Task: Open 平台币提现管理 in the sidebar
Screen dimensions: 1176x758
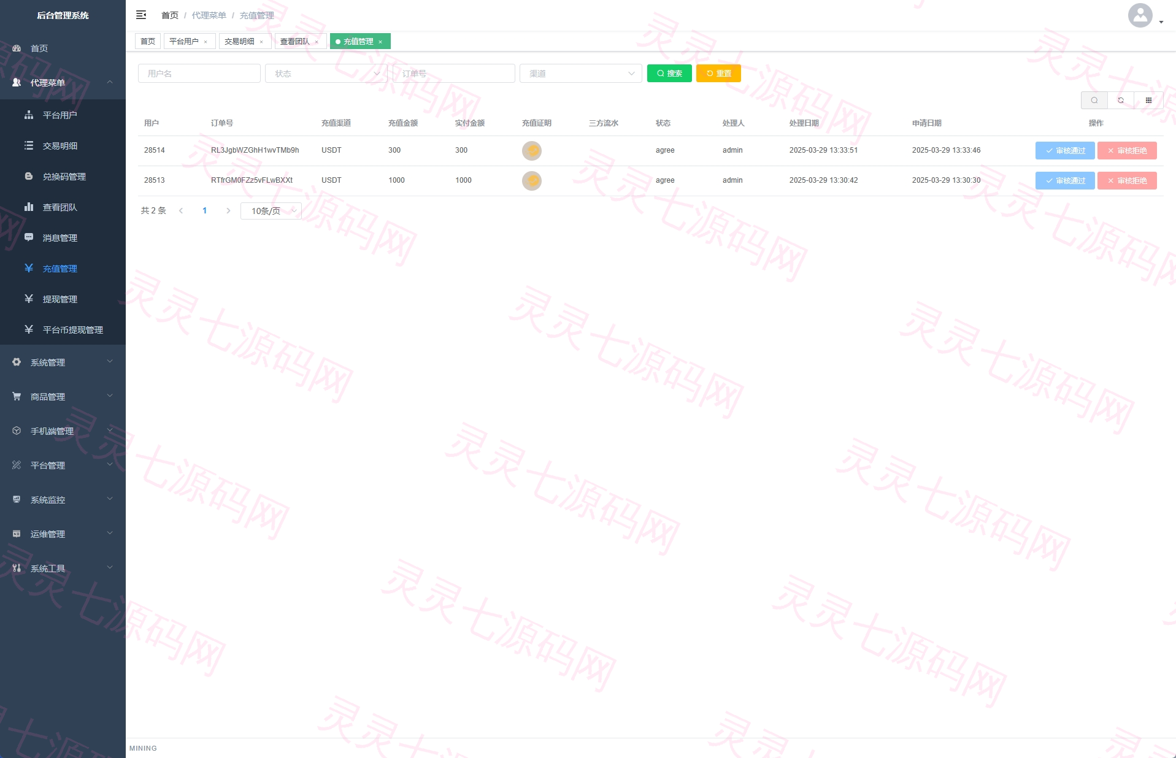Action: point(63,329)
